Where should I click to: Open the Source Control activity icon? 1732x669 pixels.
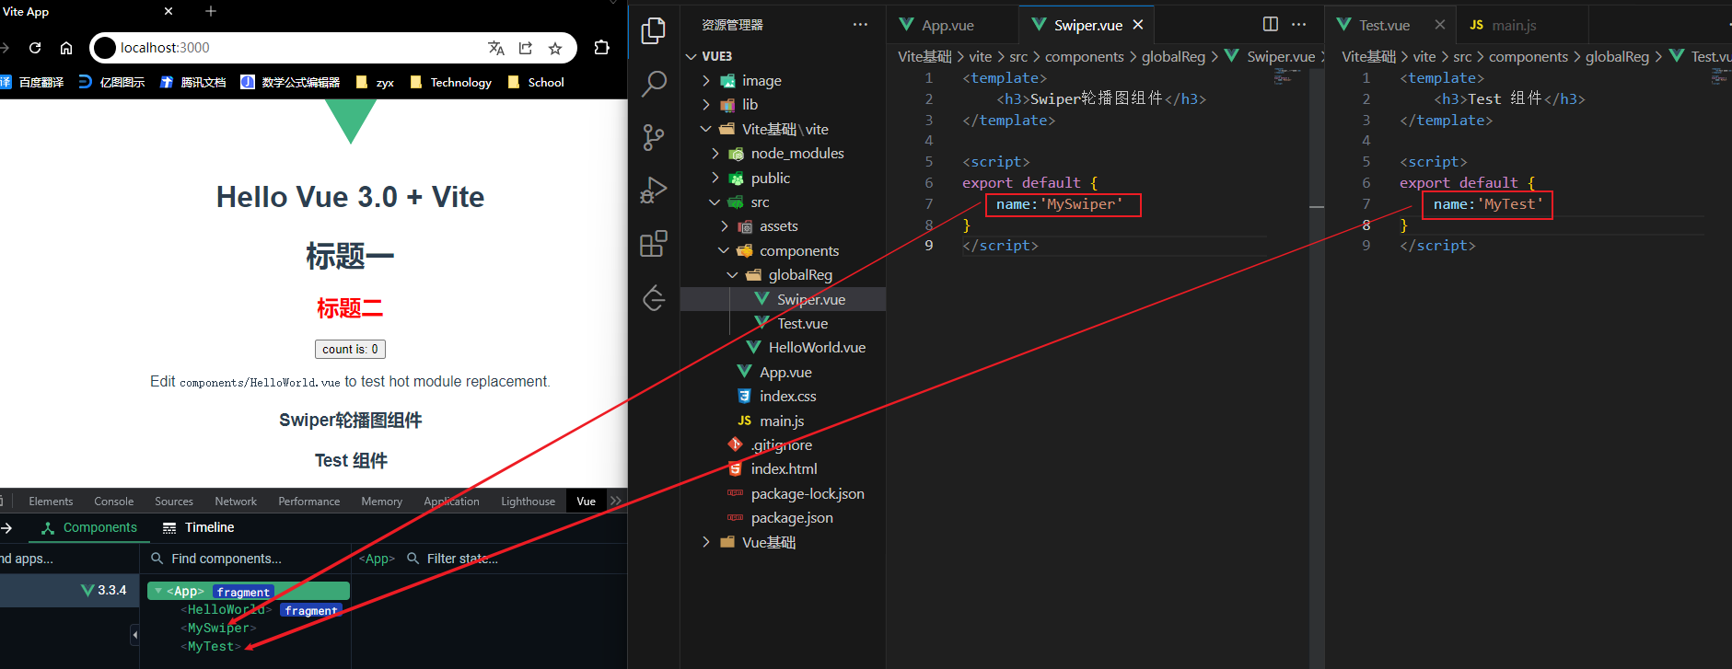654,137
